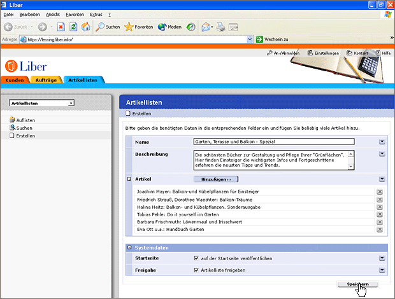The width and height of the screenshot is (395, 299).
Task: Select Suchen in the left sidebar
Action: 21,128
